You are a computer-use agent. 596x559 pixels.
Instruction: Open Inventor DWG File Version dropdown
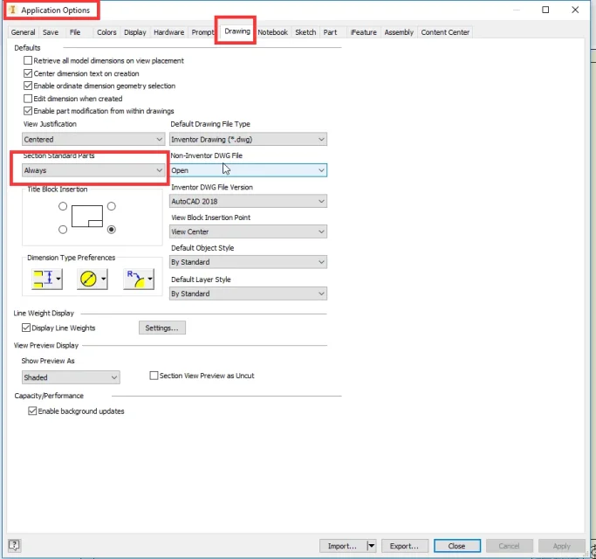(x=248, y=201)
